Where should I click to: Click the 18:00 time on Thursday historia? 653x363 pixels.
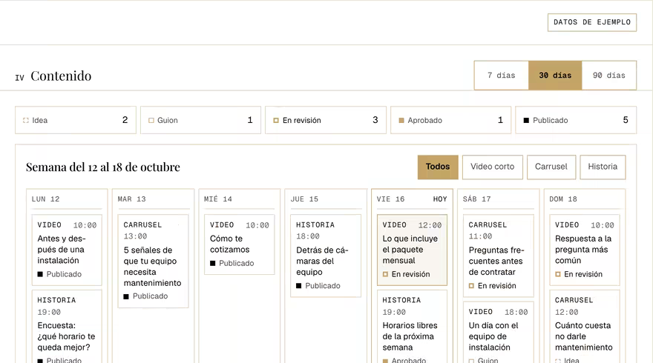(308, 236)
